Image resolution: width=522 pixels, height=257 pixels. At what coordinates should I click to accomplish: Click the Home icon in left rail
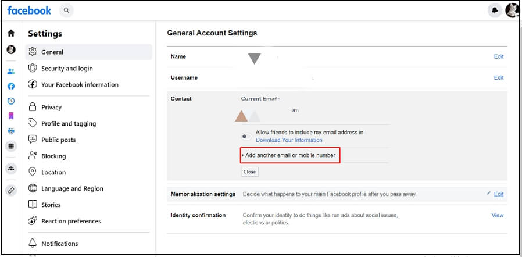pyautogui.click(x=11, y=33)
